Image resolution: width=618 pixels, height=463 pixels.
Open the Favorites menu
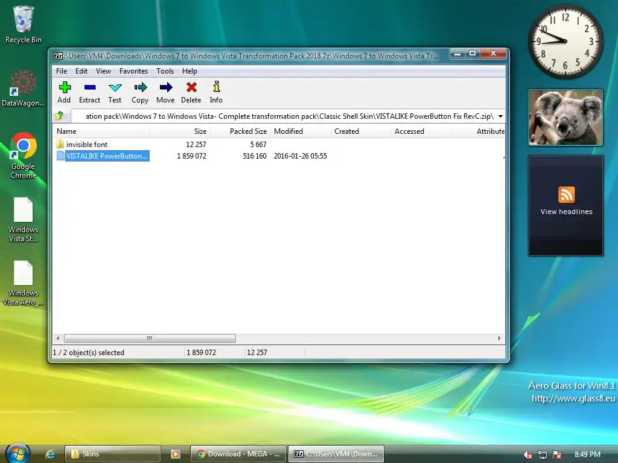pos(133,71)
